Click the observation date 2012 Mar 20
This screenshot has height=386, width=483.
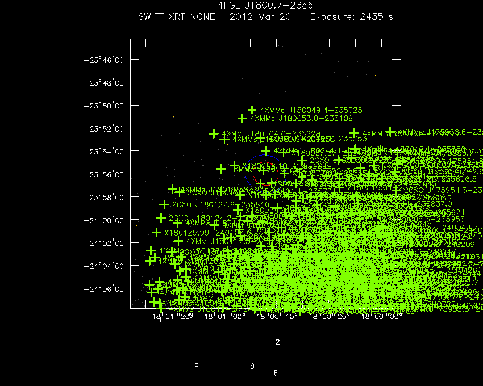[260, 16]
